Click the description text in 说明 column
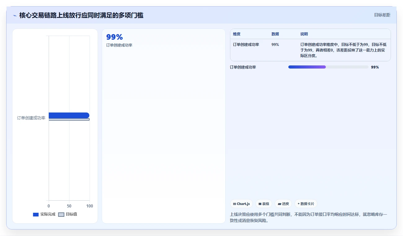The image size is (403, 236). [343, 50]
